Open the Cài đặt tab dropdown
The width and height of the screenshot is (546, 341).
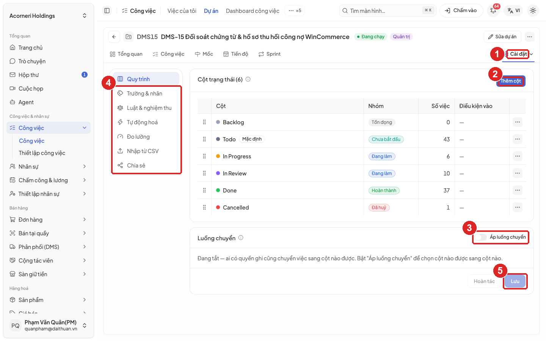point(518,54)
